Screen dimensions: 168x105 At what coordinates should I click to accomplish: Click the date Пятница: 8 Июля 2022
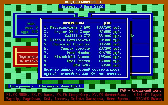pos(82,6)
